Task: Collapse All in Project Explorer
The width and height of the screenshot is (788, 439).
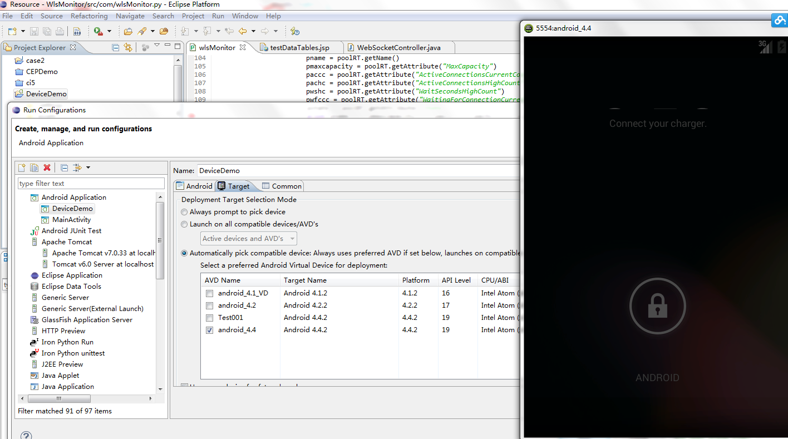Action: pyautogui.click(x=116, y=47)
